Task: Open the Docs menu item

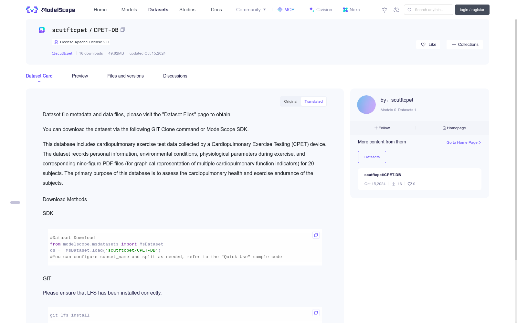Action: 216,10
